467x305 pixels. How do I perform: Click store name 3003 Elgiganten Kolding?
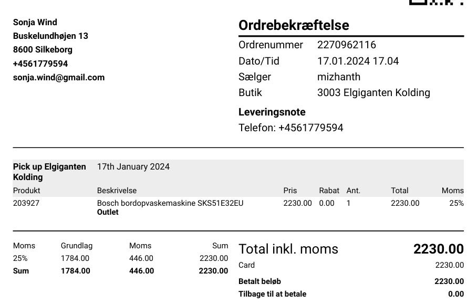coord(373,92)
